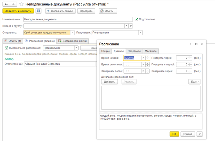Click the Удалить button

coord(129,82)
